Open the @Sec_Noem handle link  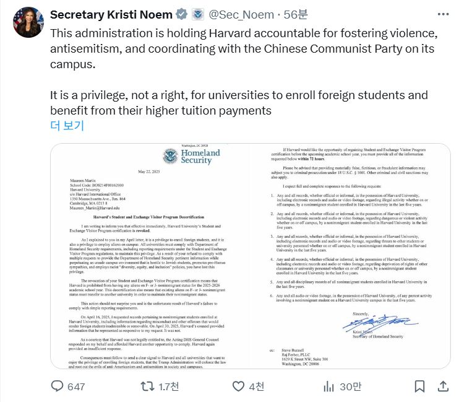(241, 15)
